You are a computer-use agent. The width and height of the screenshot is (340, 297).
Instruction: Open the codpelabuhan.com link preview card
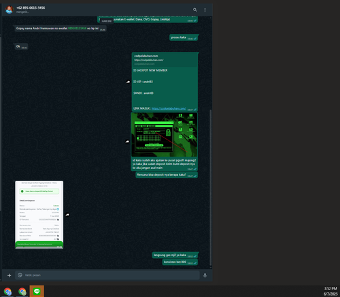(165, 59)
